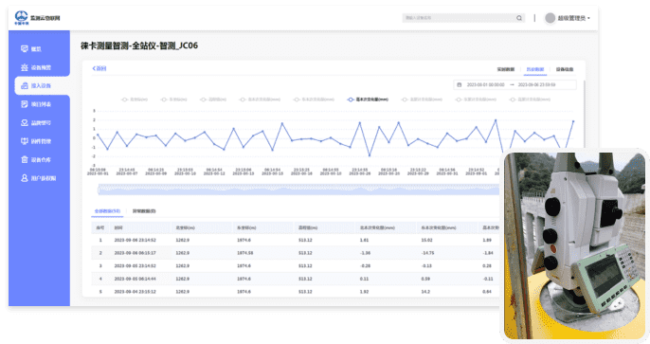Image resolution: width=650 pixels, height=344 pixels.
Task: Open the 项目列表 sidebar icon
Action: [25, 104]
